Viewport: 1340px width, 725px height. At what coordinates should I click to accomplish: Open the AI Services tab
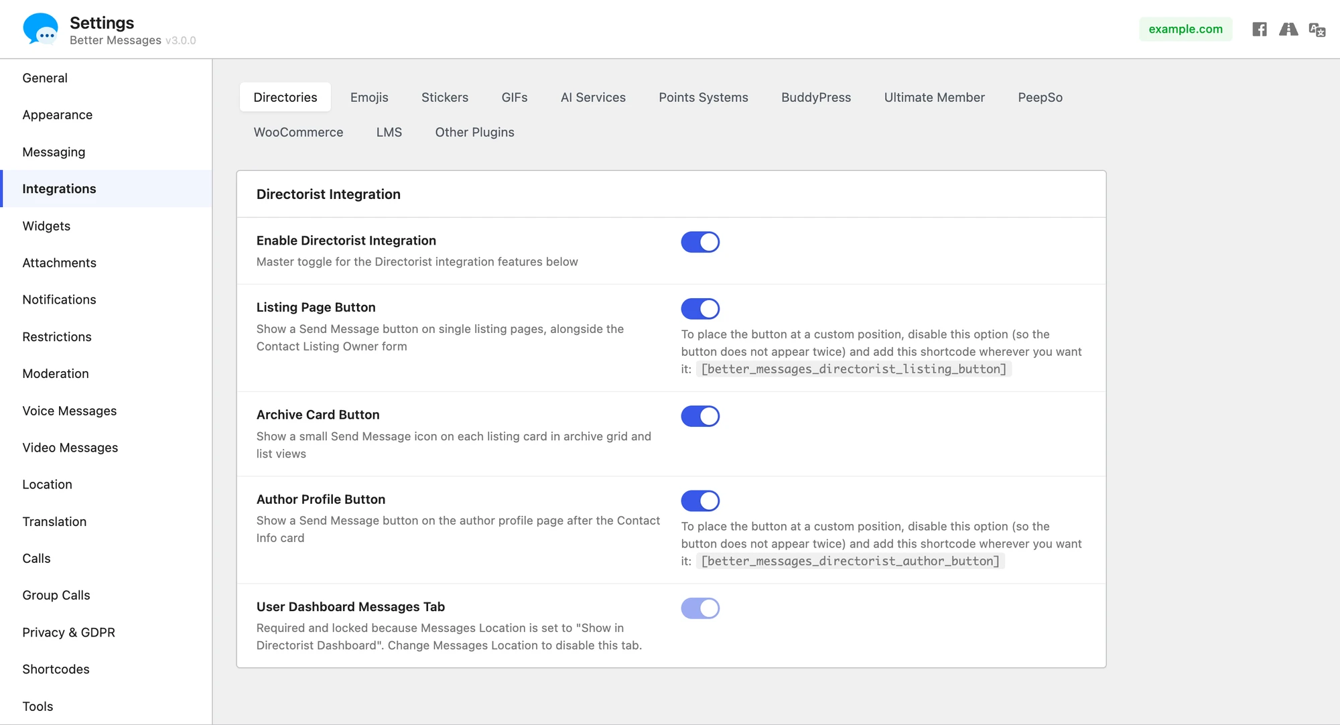point(593,97)
